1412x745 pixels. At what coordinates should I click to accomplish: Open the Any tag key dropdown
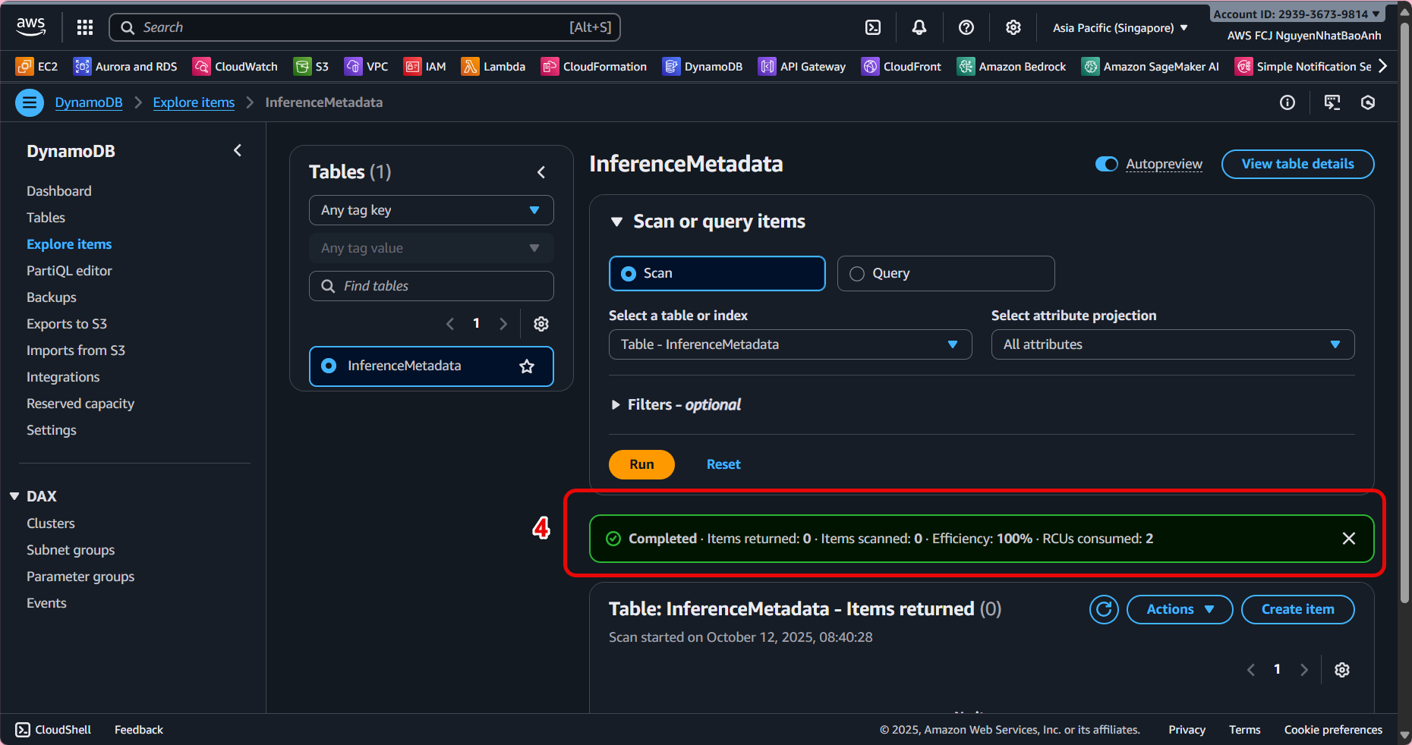coord(431,210)
